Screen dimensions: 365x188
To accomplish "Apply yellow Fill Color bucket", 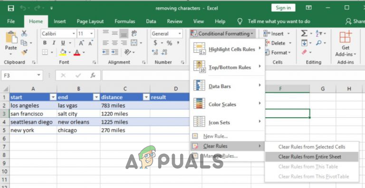I will (63, 52).
